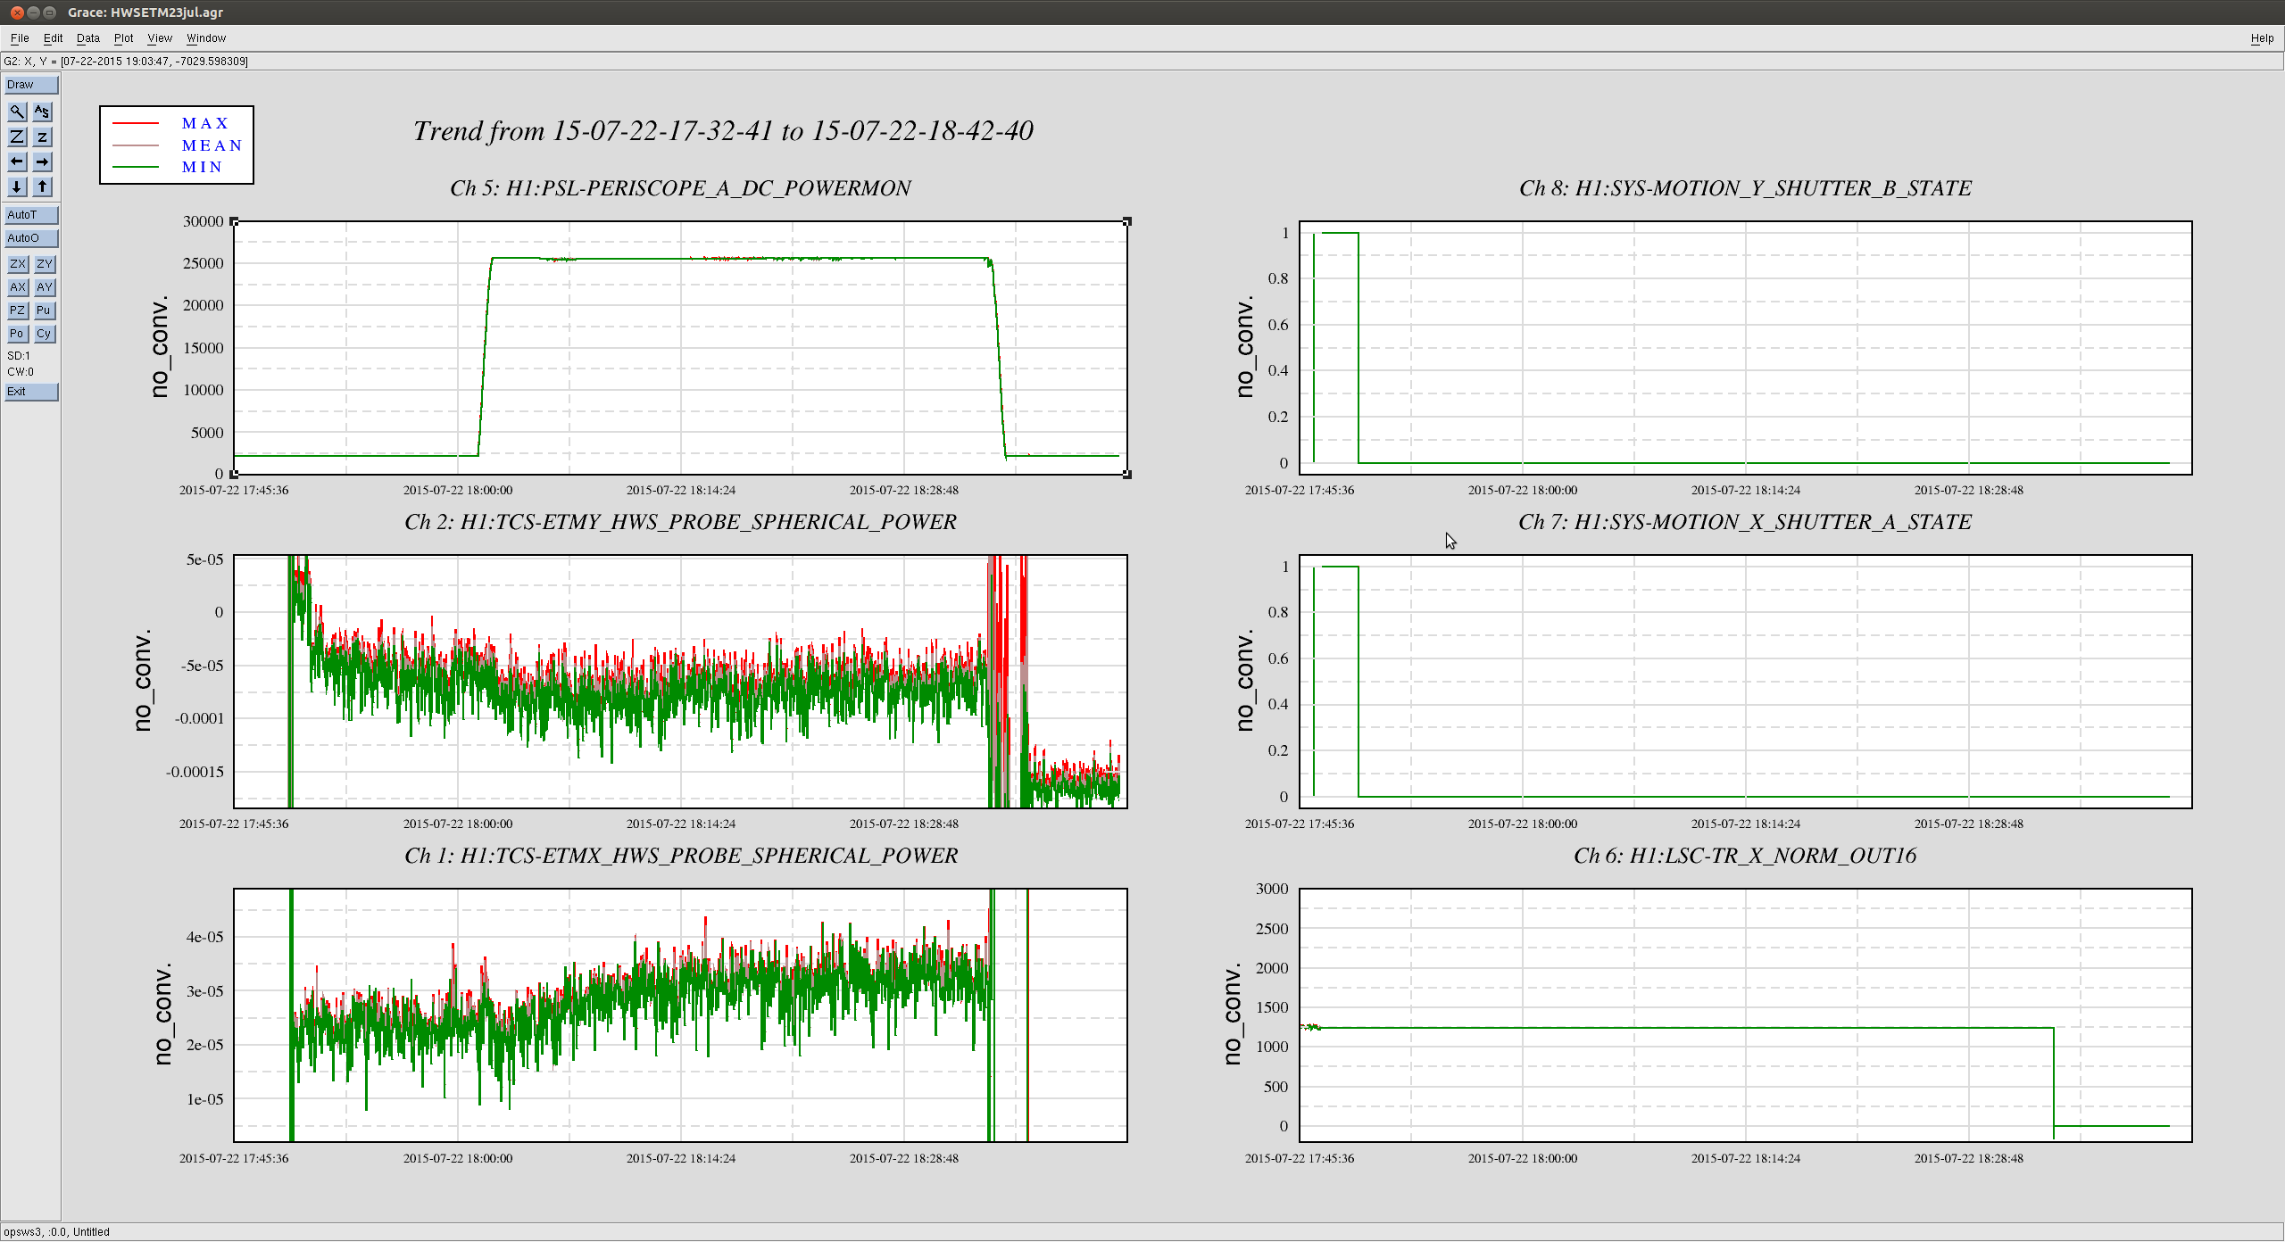Open the View menu
2285x1242 pixels.
coord(160,38)
